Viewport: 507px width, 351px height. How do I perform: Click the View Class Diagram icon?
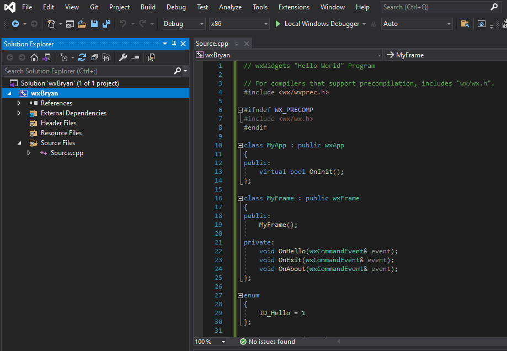click(x=151, y=57)
